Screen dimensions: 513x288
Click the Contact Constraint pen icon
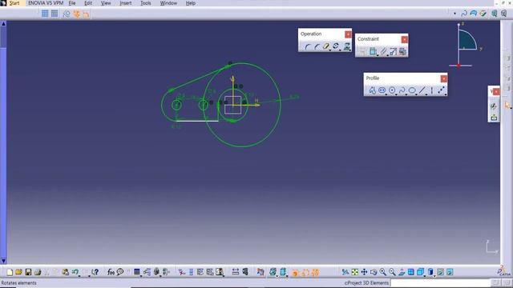383,51
